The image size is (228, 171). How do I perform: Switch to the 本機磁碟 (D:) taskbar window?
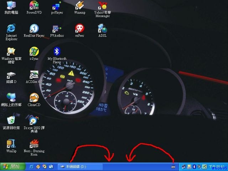pos(81,167)
